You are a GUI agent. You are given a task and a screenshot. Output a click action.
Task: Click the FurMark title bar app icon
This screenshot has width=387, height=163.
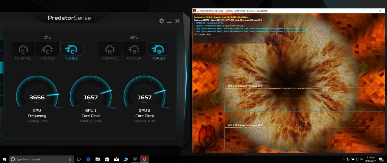pyautogui.click(x=194, y=11)
